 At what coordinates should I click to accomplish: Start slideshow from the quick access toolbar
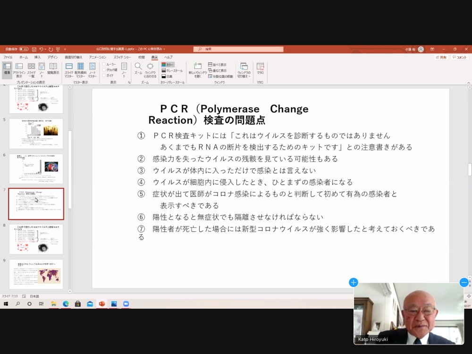58,49
